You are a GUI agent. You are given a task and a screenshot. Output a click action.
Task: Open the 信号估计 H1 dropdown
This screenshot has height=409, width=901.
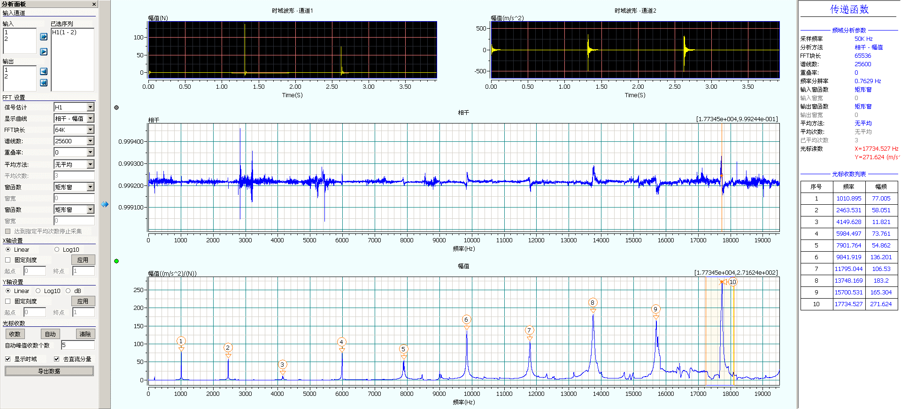pos(90,108)
